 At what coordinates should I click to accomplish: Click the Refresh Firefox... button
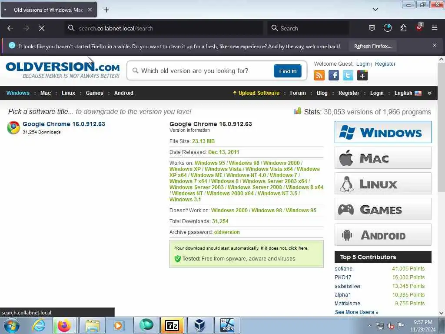(372, 46)
